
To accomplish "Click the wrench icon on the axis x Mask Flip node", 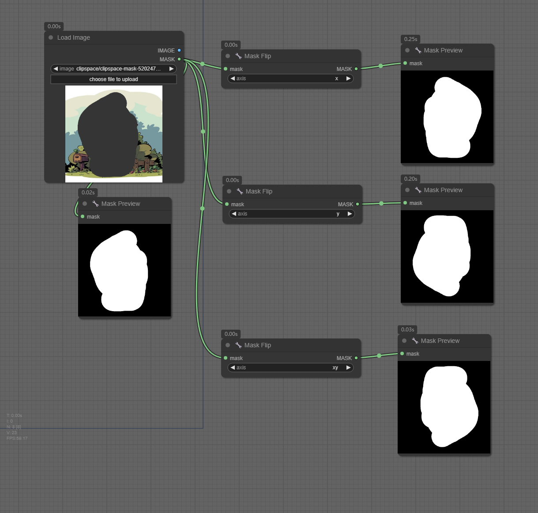I will click(x=238, y=56).
